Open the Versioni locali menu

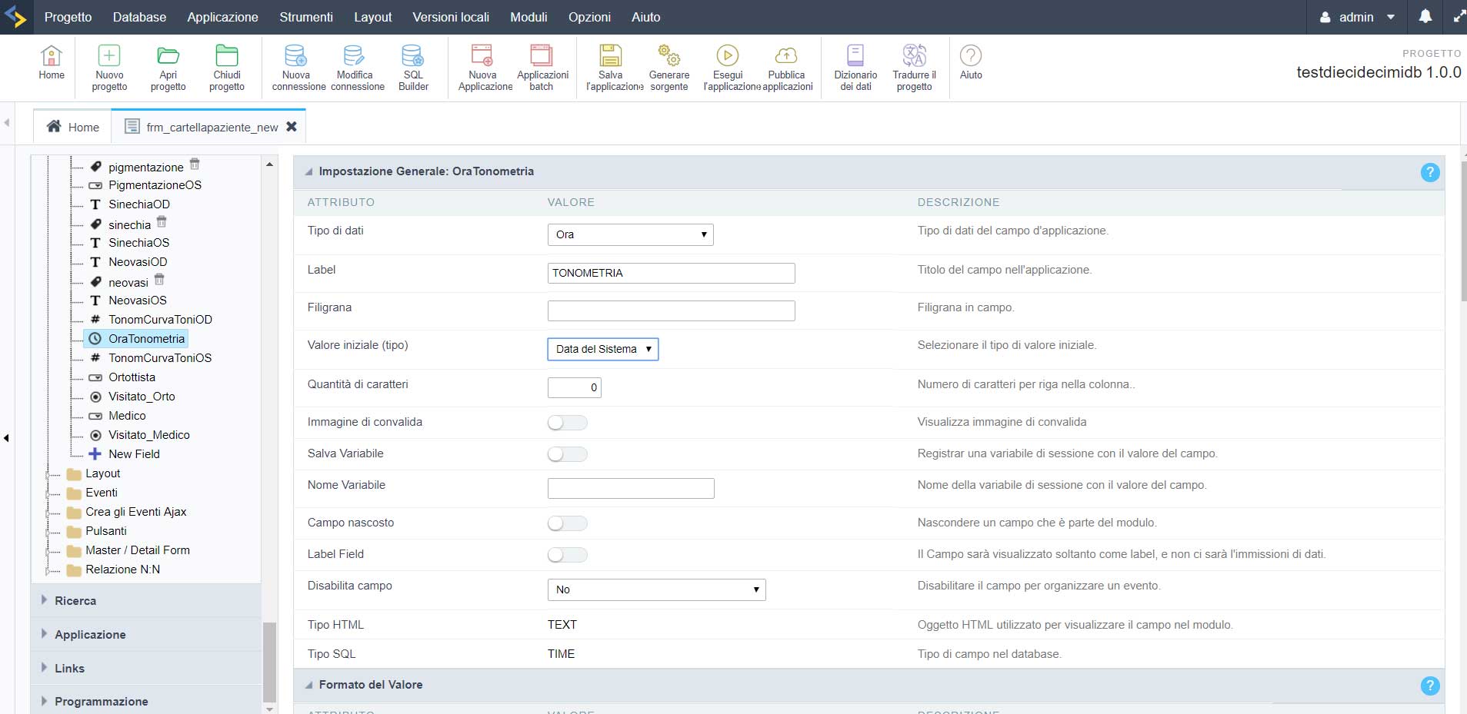(x=451, y=17)
